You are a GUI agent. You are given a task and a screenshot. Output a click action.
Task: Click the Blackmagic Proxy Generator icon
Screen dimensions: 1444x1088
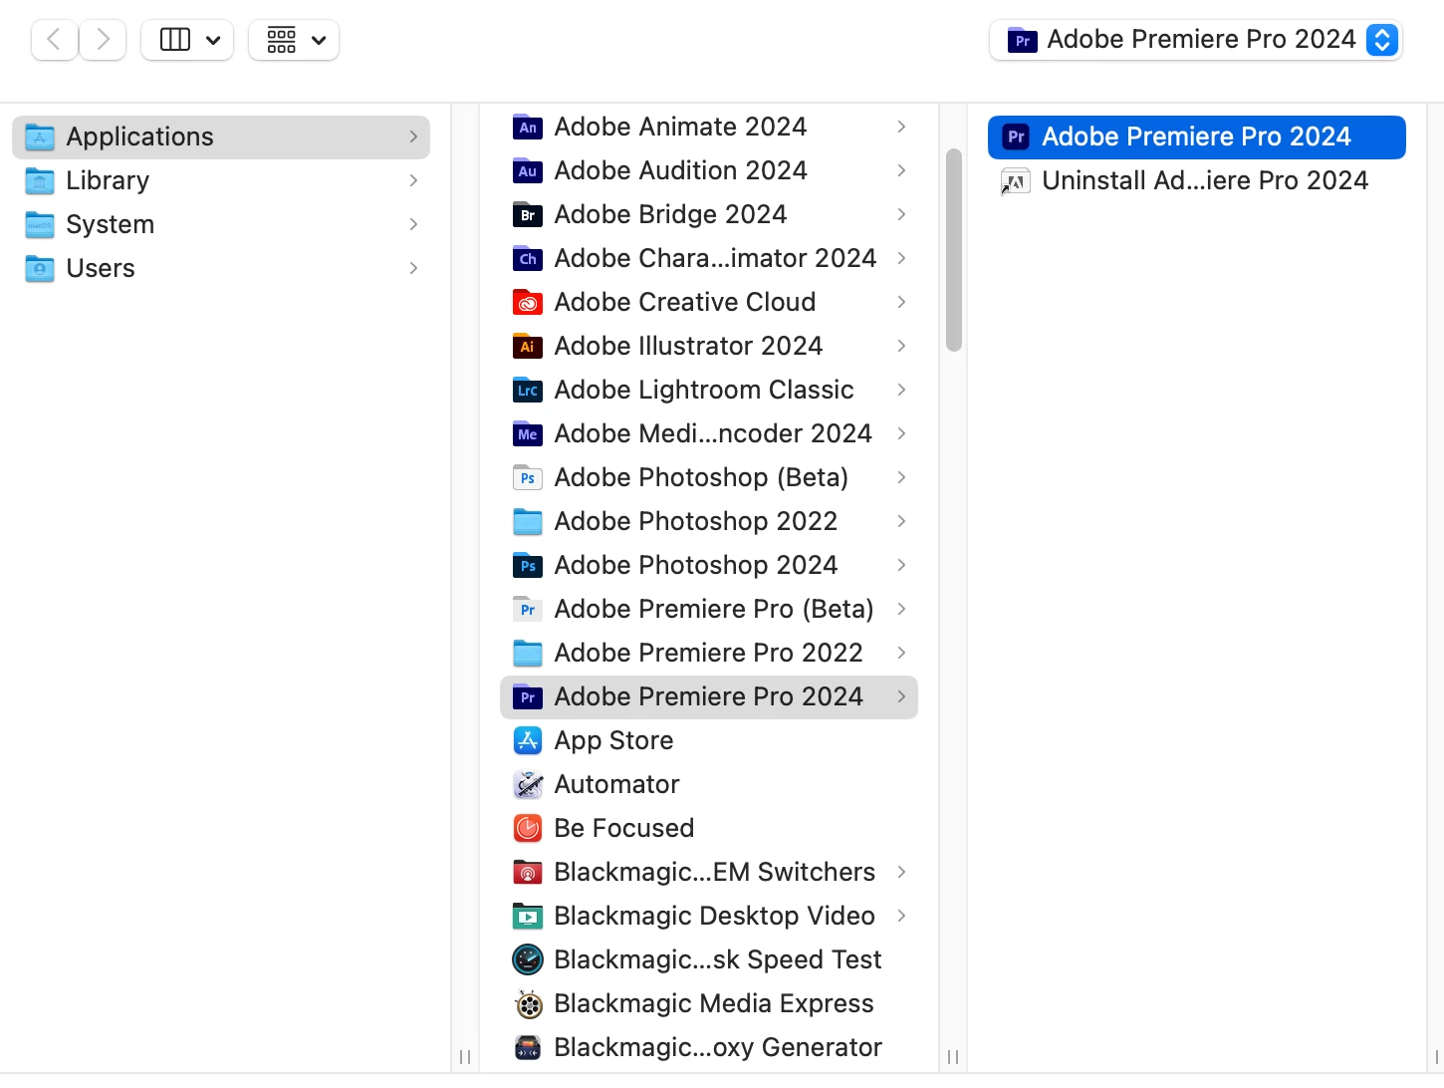(x=527, y=1047)
